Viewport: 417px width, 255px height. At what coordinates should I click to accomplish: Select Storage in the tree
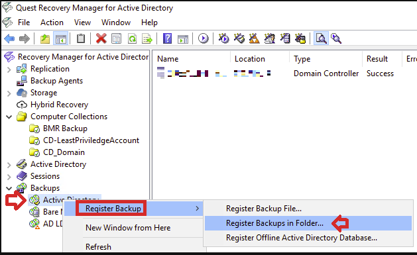44,93
